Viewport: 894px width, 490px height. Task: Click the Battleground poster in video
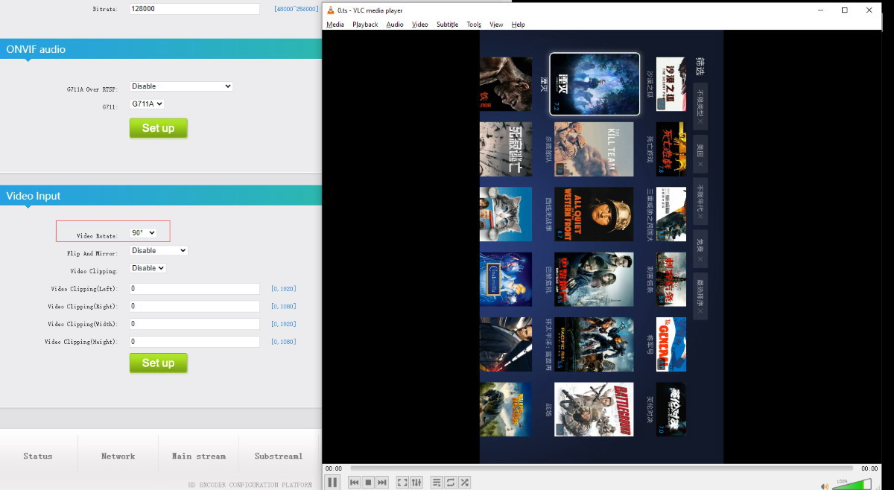coord(594,409)
